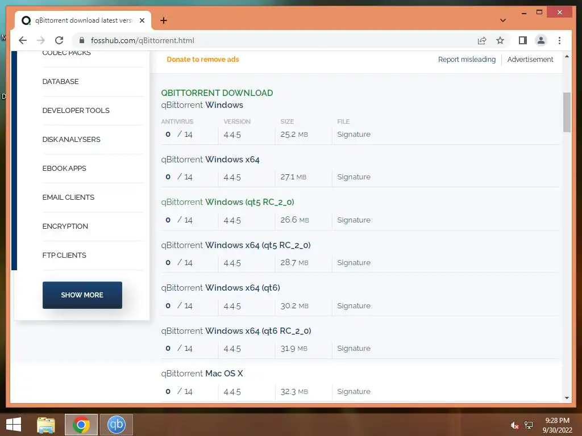Click the scrollbar up arrow
The width and height of the screenshot is (582, 436).
coord(567,57)
